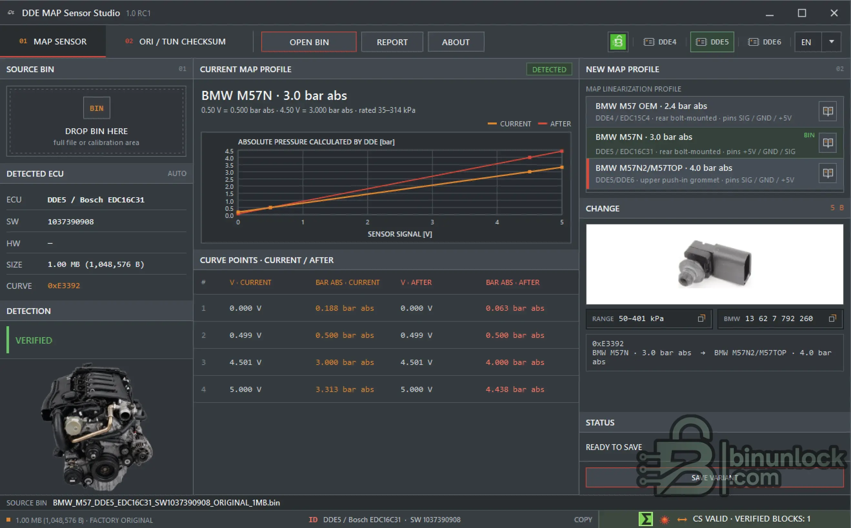The image size is (851, 528).
Task: Click the AUTO label in Detected ECU header
Action: click(x=177, y=173)
